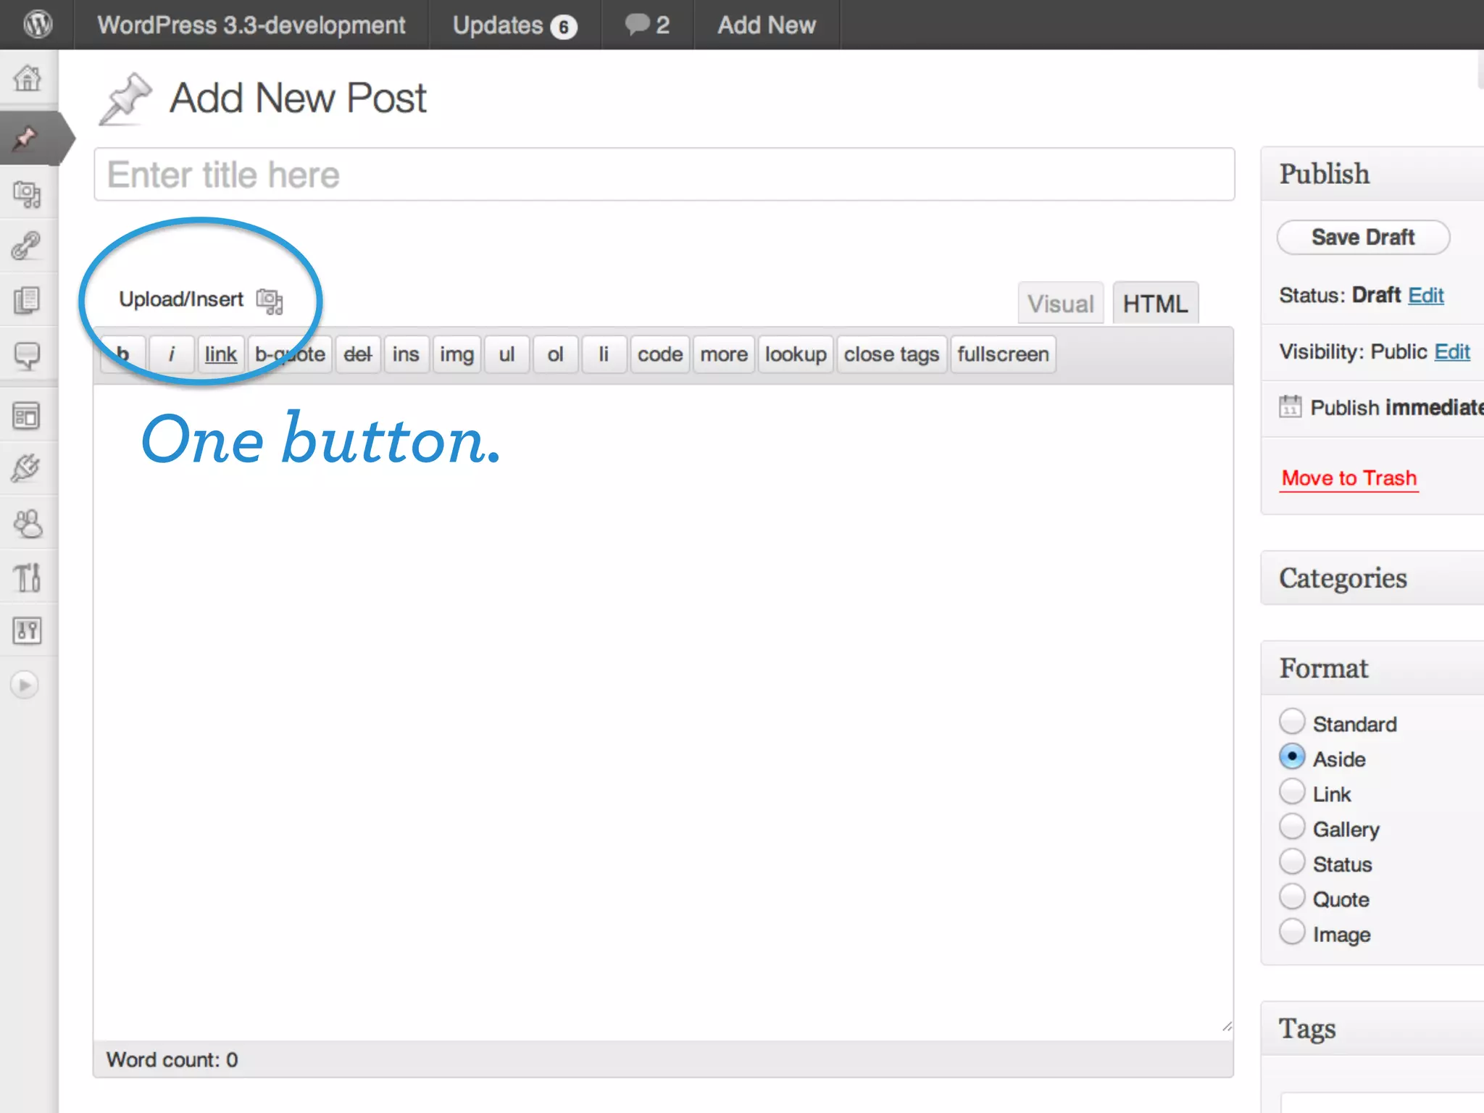The height and width of the screenshot is (1113, 1484).
Task: Click the WordPress logo in admin bar
Action: pos(37,25)
